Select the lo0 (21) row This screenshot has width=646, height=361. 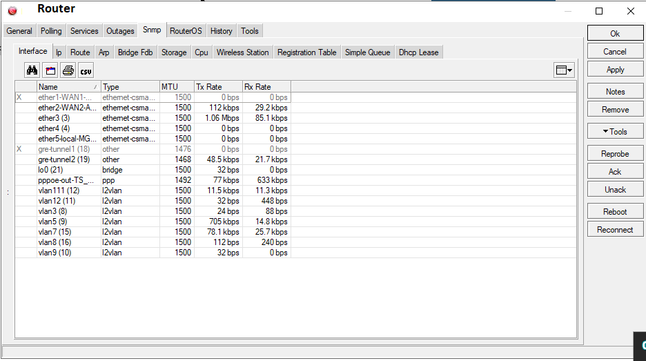click(153, 169)
